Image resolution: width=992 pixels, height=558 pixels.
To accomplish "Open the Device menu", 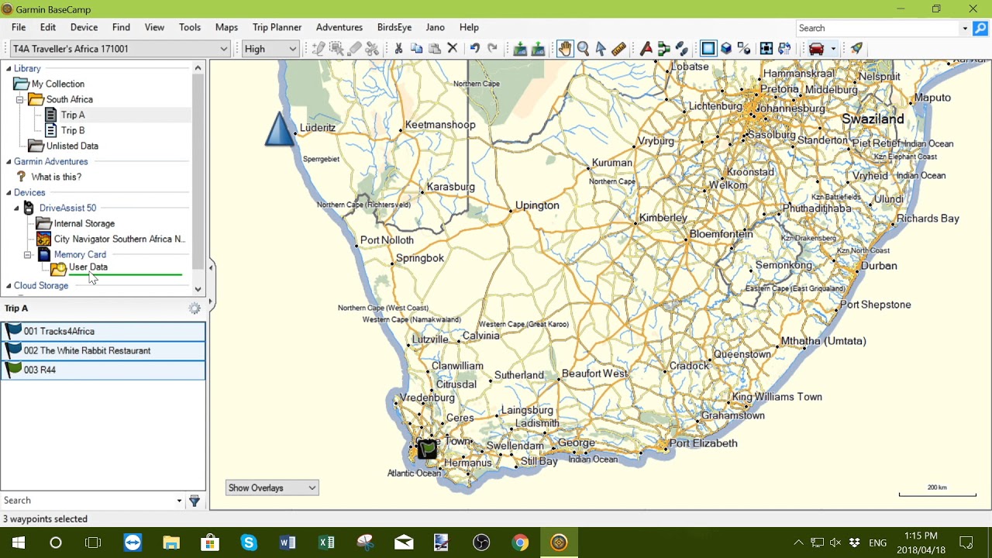I will (84, 27).
